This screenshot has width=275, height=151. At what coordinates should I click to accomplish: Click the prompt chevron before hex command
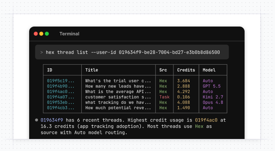tap(42, 52)
